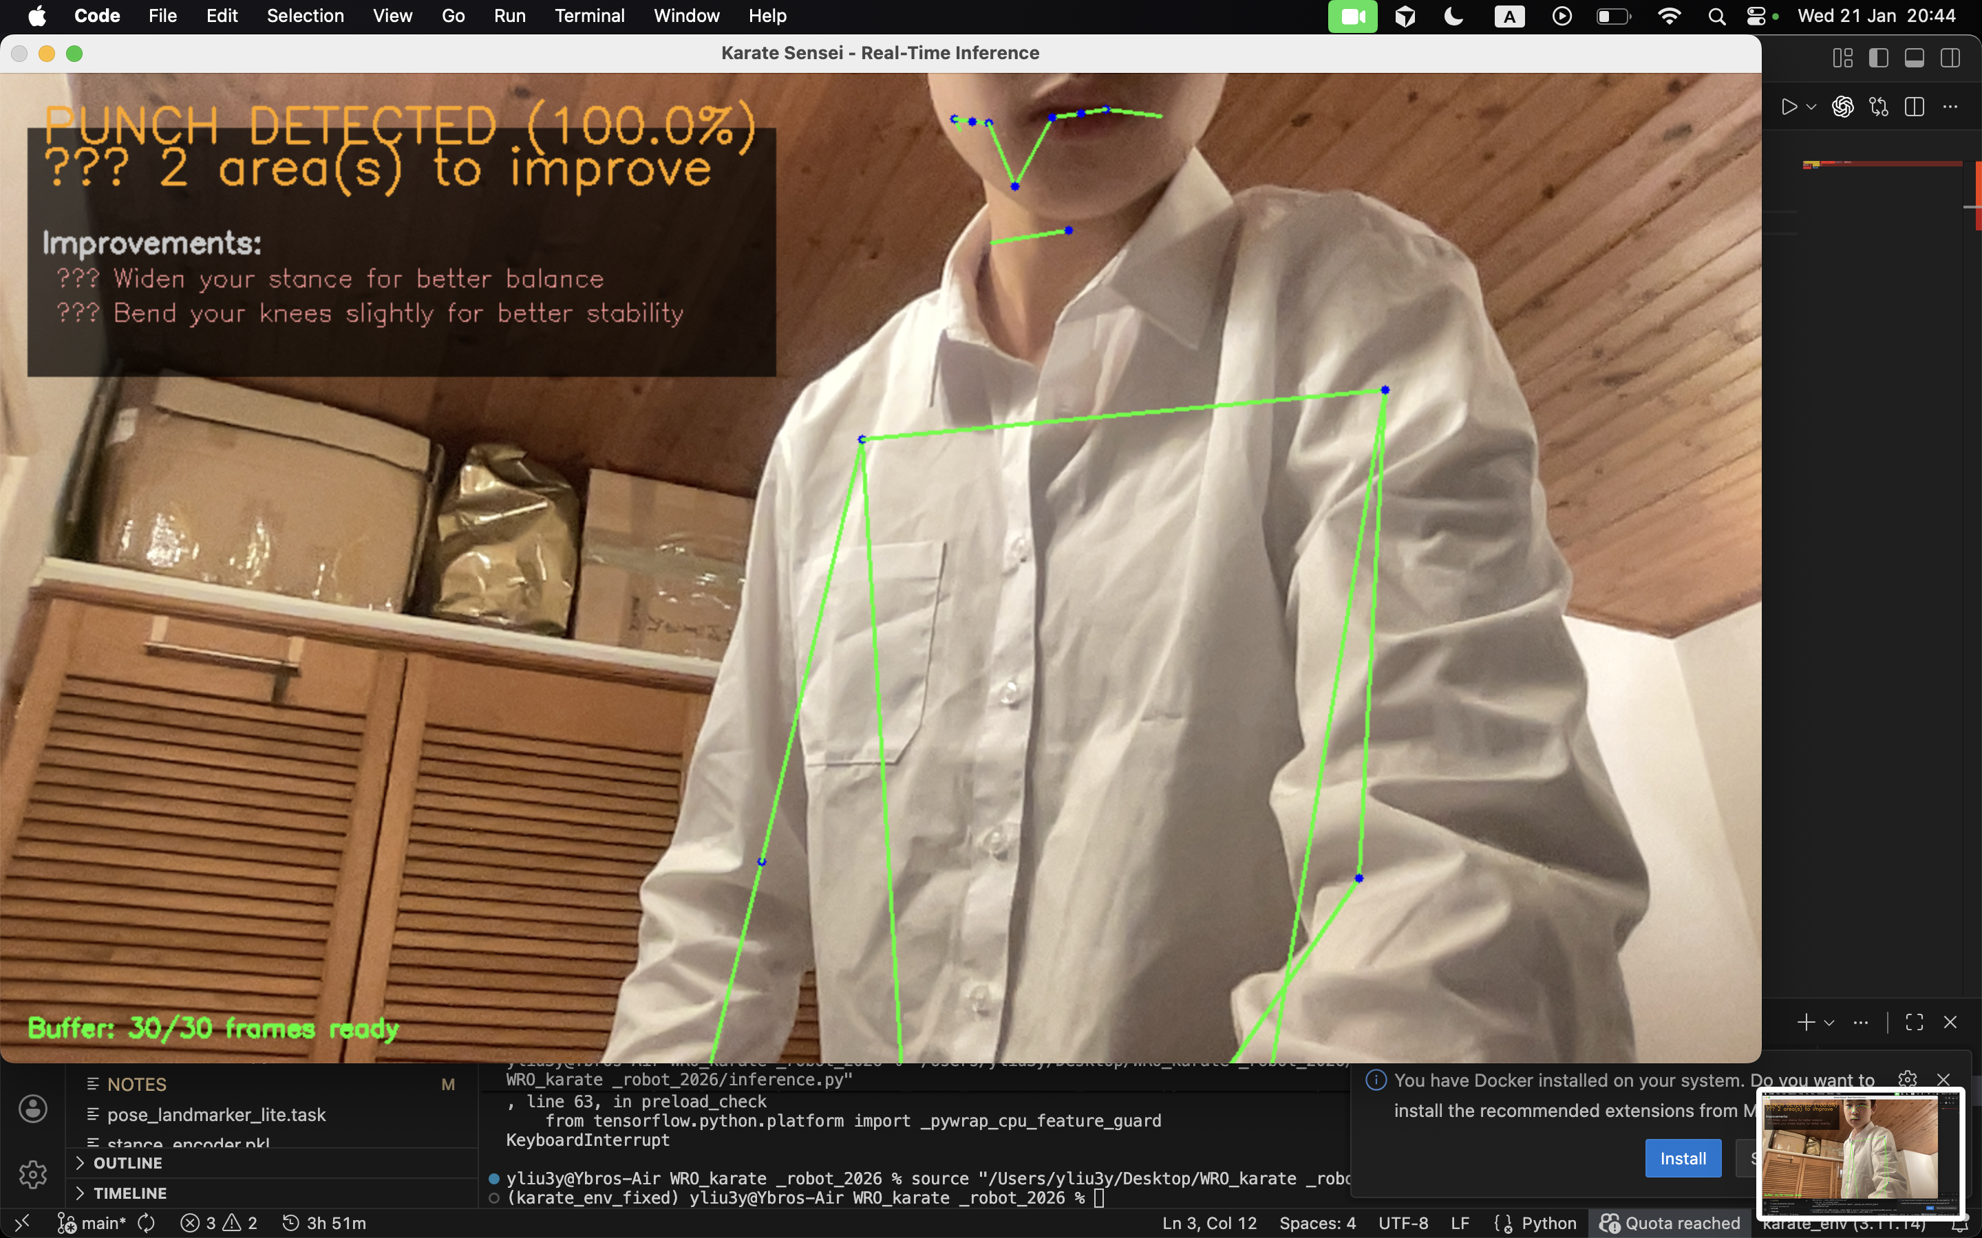This screenshot has width=1982, height=1238.
Task: Open the ChatGPT Codex extension icon
Action: (1843, 107)
